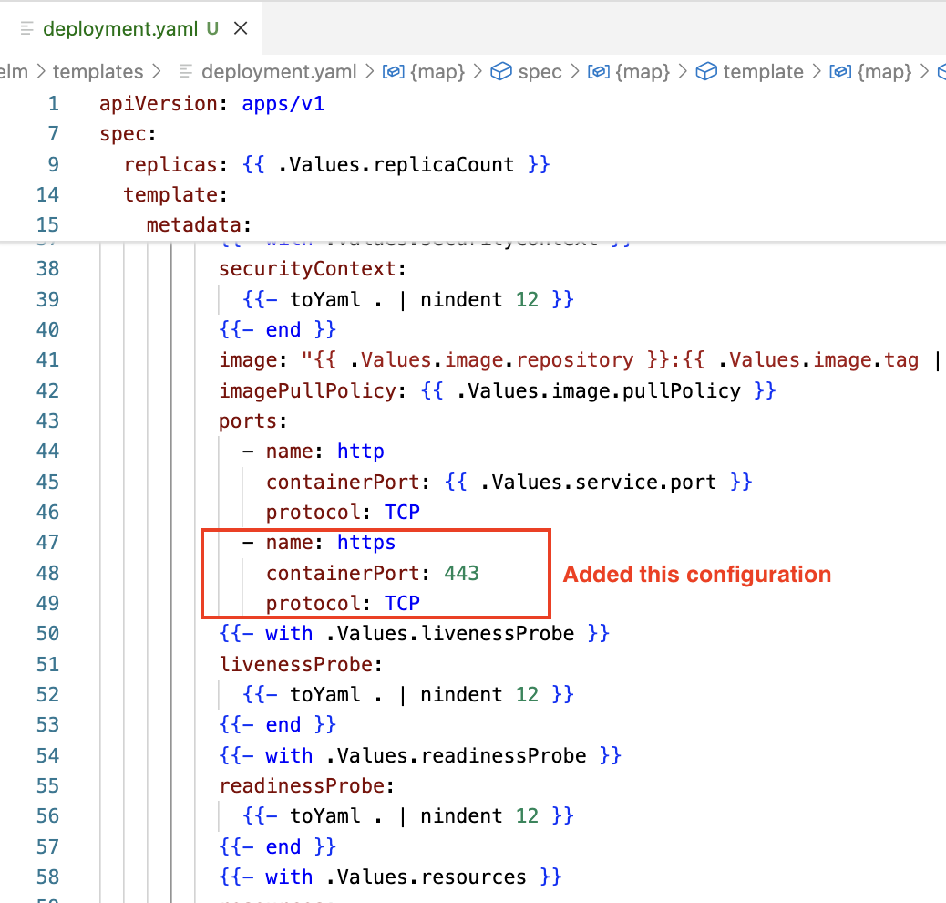The width and height of the screenshot is (946, 903).
Task: Open templates folder in breadcrumb
Action: pyautogui.click(x=98, y=72)
